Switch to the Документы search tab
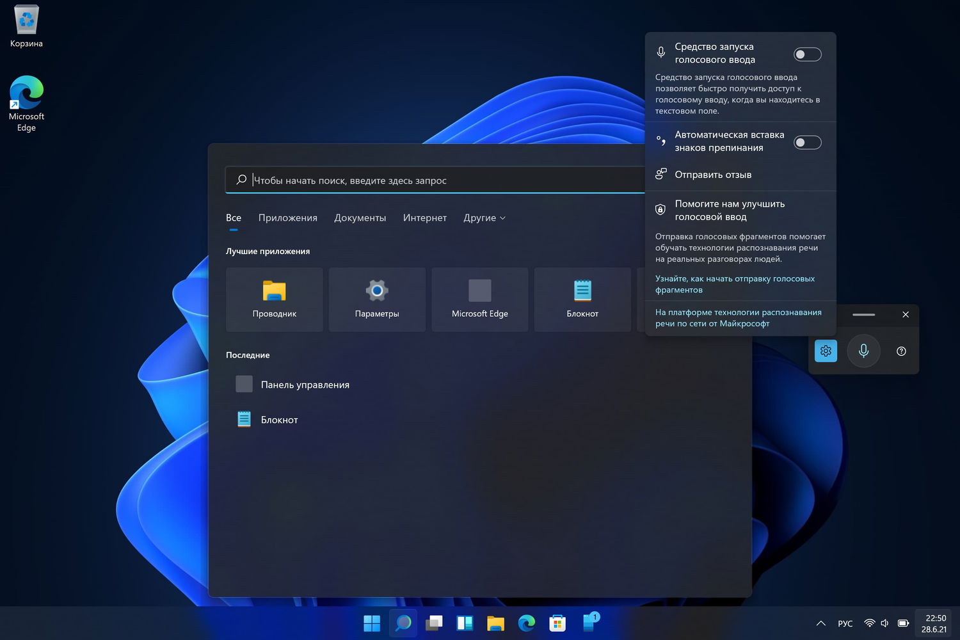The height and width of the screenshot is (640, 960). [360, 218]
